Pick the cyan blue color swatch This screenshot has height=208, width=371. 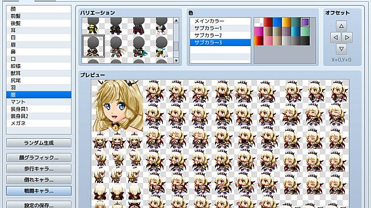pos(296,31)
